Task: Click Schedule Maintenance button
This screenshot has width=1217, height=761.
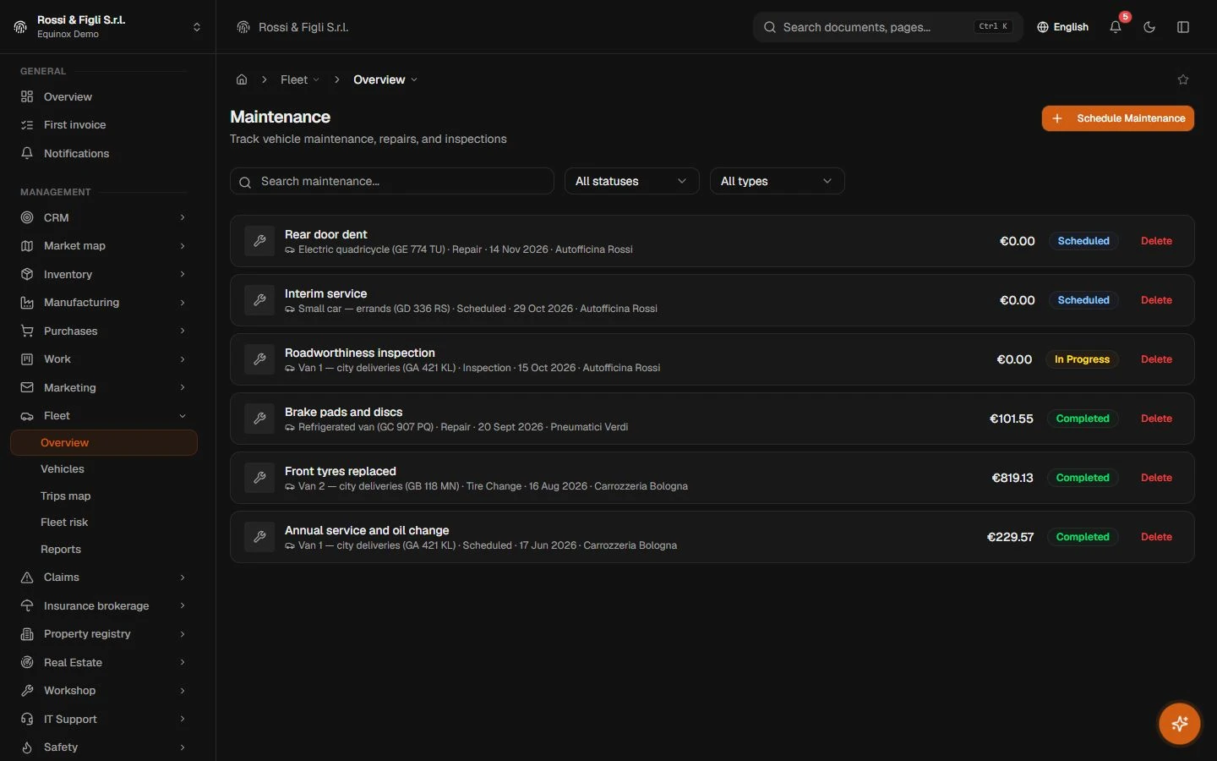Action: pyautogui.click(x=1117, y=118)
